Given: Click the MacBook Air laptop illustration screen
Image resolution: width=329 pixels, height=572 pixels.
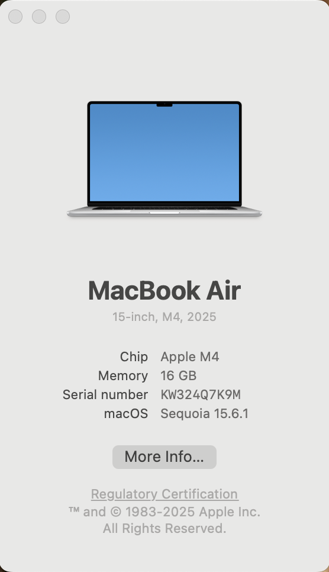Looking at the screenshot, I should click(164, 153).
